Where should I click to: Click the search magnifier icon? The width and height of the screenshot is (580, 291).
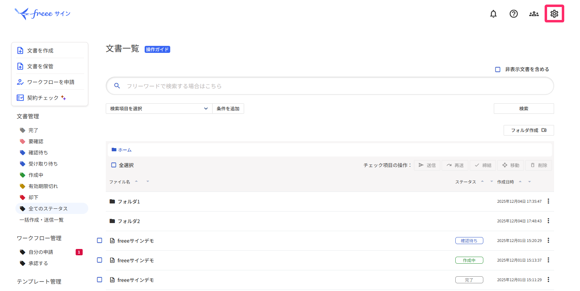click(x=117, y=86)
